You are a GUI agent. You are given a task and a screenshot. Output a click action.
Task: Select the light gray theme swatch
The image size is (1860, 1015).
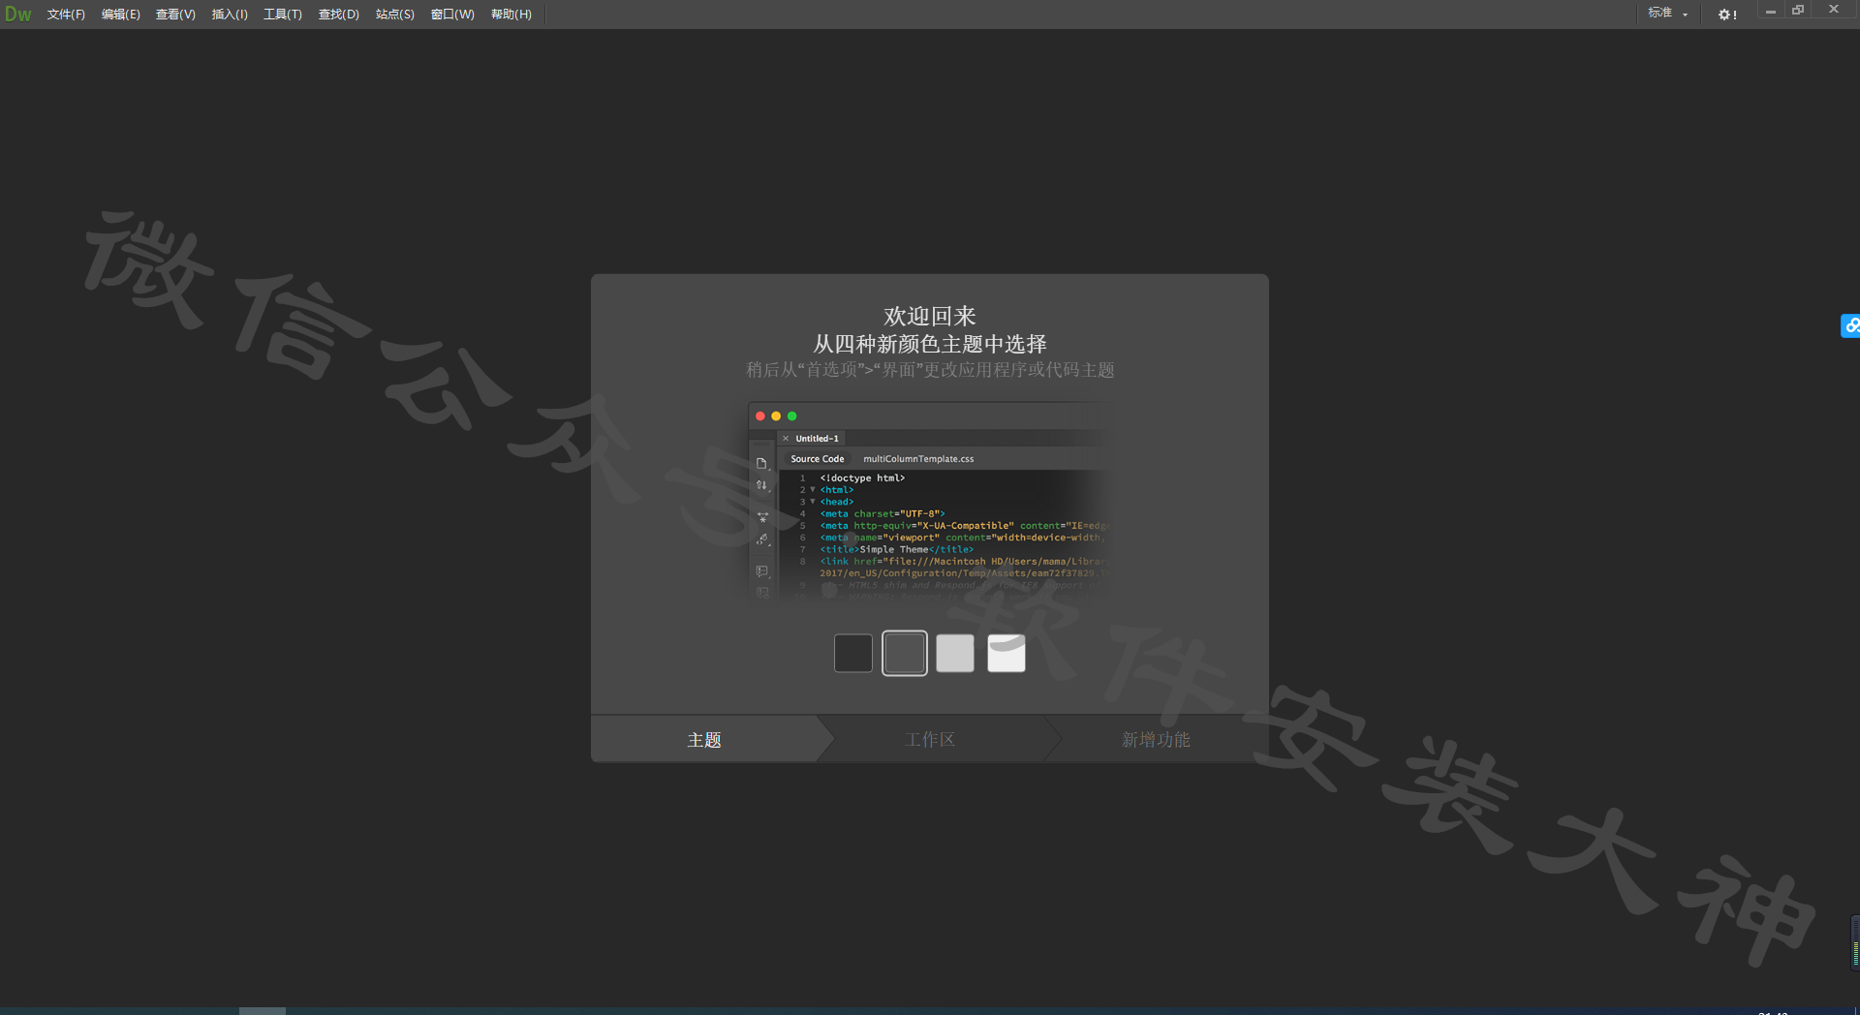point(955,653)
